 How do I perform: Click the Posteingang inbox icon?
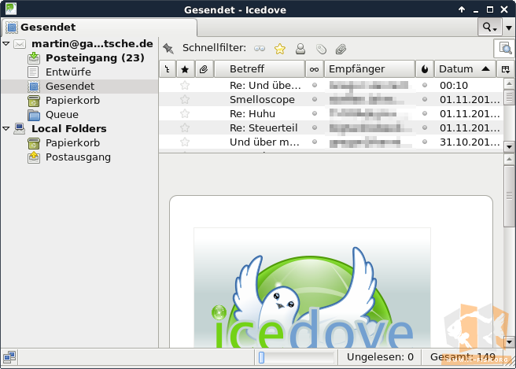click(x=34, y=58)
